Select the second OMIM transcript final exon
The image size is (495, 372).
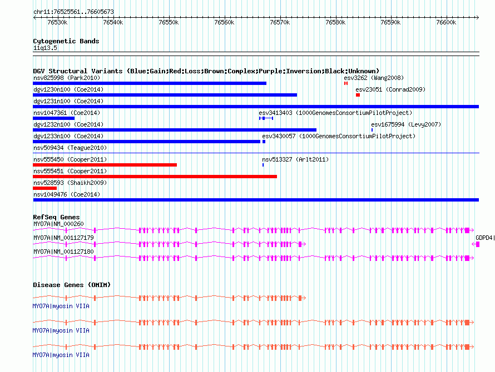[x=467, y=323]
